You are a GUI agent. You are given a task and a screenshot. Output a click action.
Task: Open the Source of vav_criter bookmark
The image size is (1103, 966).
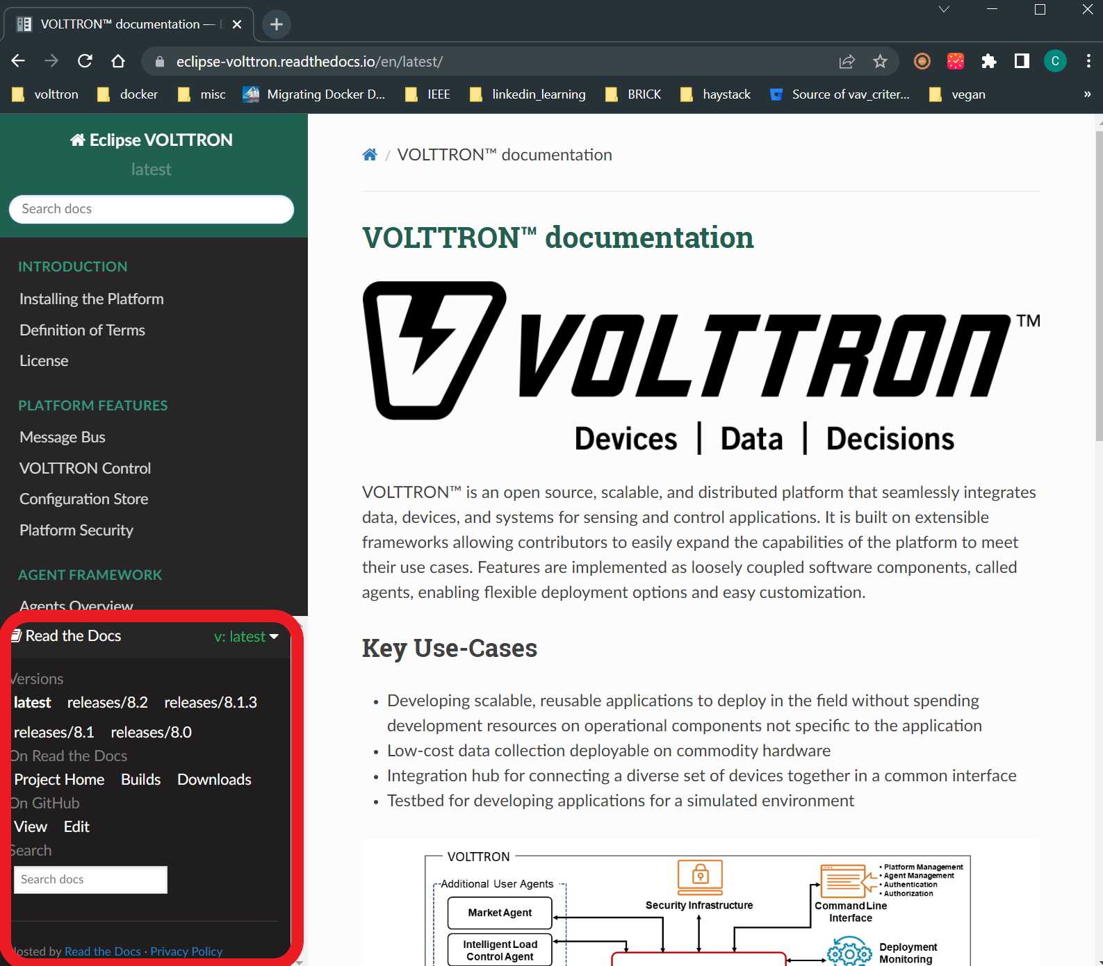point(840,94)
